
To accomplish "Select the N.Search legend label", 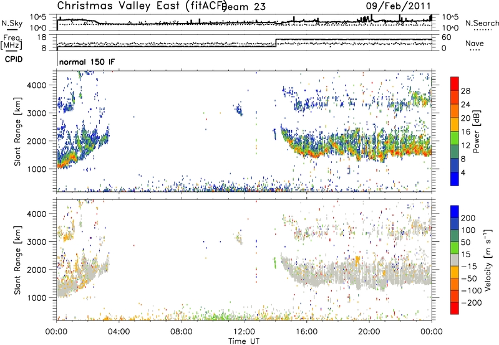I will point(482,23).
